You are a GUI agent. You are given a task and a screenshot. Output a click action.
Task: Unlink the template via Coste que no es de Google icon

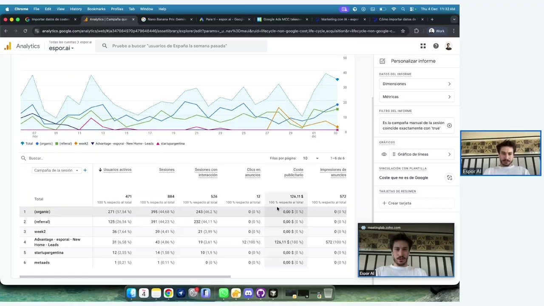click(x=450, y=178)
